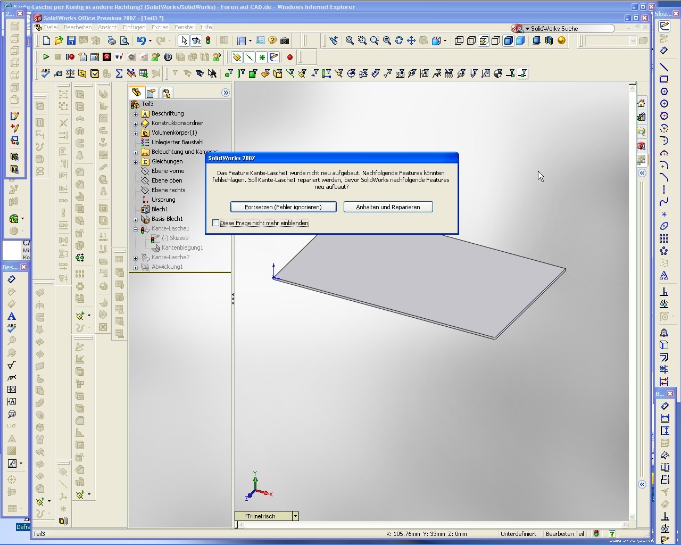
Task: Click the New document icon
Action: point(46,40)
